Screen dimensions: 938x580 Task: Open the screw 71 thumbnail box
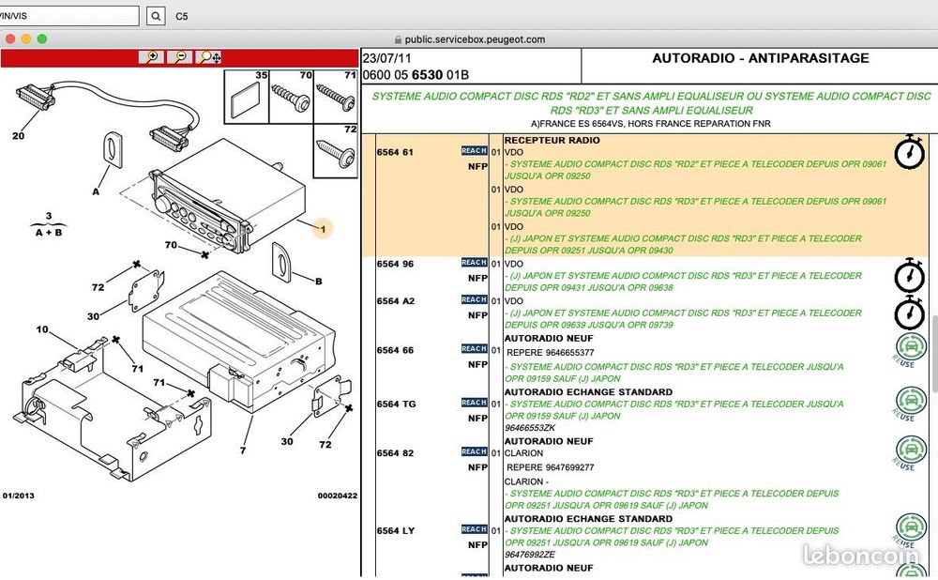coord(336,97)
